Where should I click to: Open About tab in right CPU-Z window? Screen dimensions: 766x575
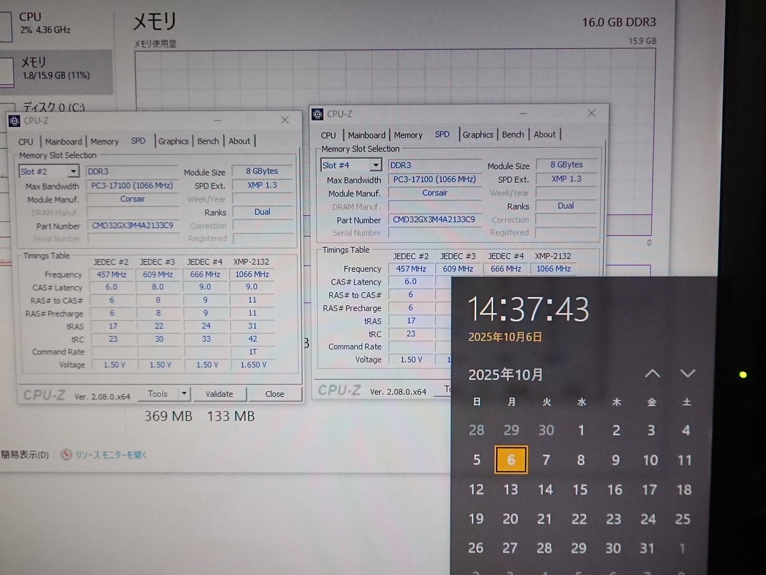[544, 135]
